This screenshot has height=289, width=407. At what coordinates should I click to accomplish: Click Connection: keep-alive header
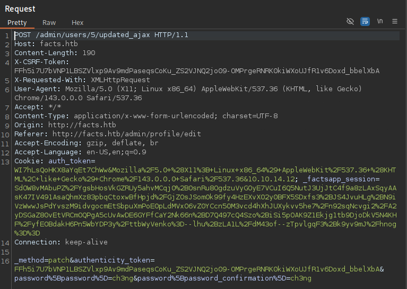[x=61, y=242]
